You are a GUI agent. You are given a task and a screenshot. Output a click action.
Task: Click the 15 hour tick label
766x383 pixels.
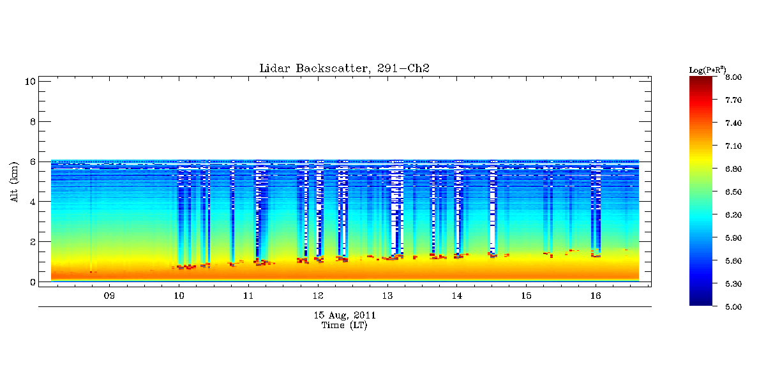click(527, 296)
